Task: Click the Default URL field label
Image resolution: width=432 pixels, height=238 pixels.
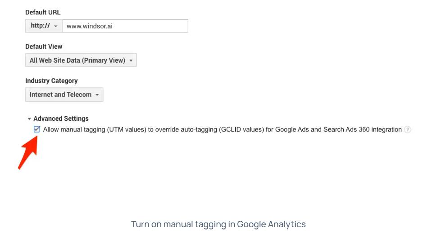Action: (x=43, y=13)
